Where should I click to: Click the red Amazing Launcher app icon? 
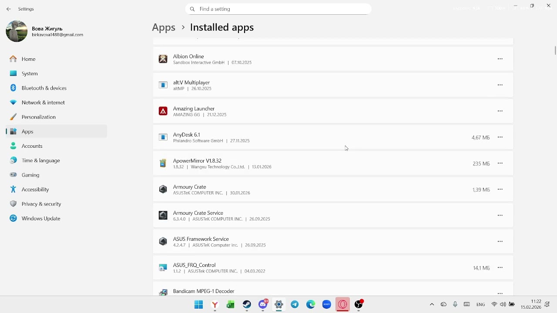[x=163, y=111]
